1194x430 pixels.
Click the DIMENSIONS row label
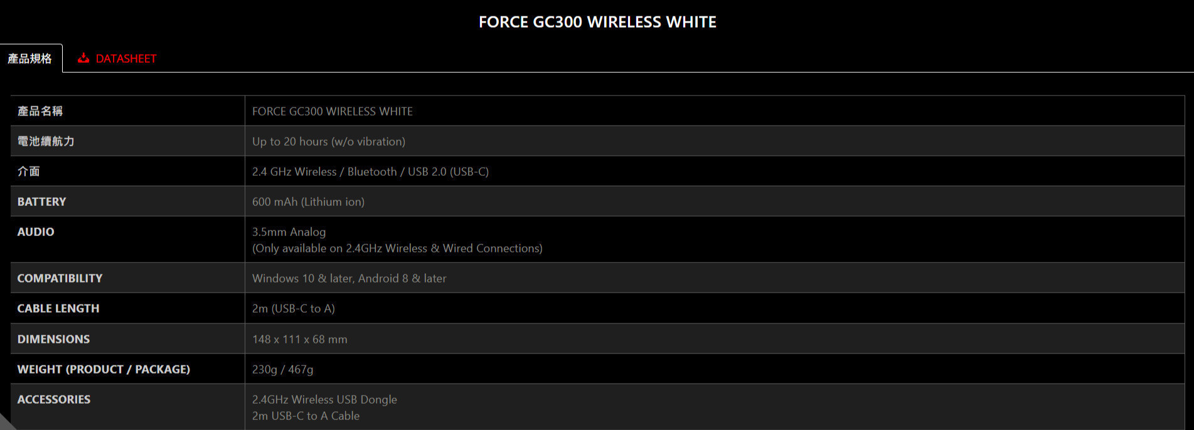pos(53,339)
